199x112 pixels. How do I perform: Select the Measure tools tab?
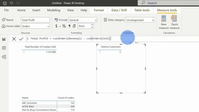pos(167,10)
